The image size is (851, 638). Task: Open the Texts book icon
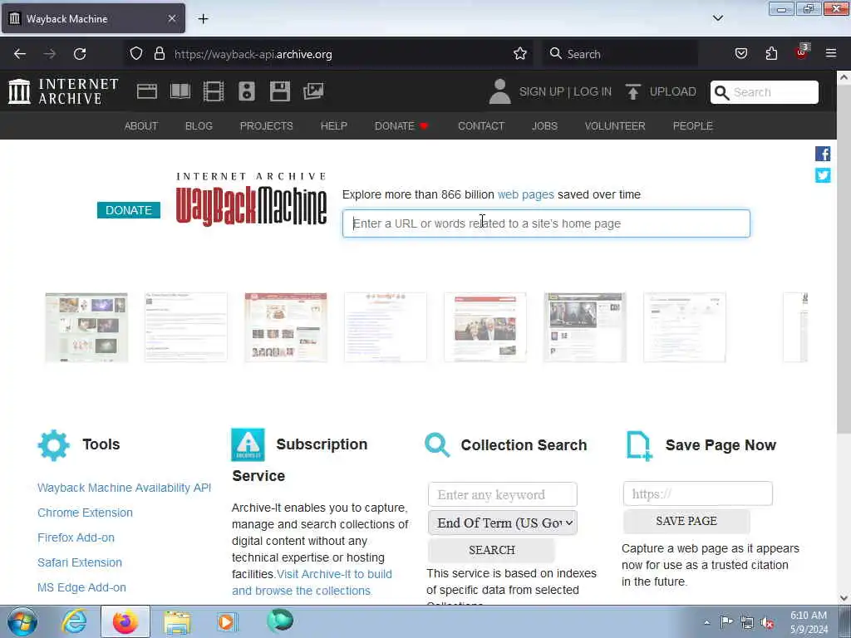point(180,91)
